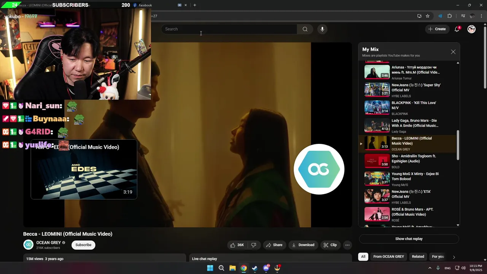Open Windows Start menu

[210, 268]
